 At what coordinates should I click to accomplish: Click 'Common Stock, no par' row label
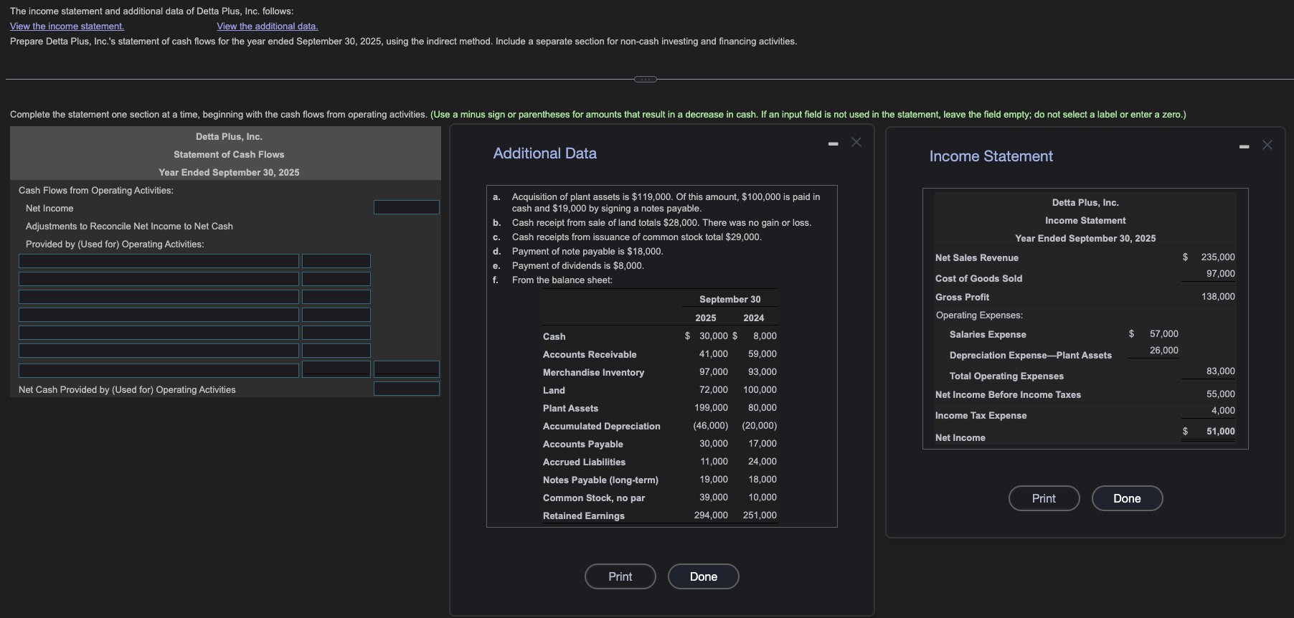click(594, 498)
